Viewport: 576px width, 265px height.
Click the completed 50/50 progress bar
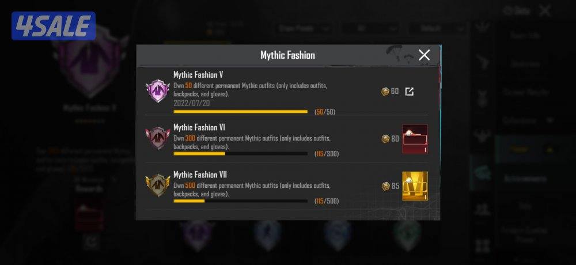(x=241, y=111)
